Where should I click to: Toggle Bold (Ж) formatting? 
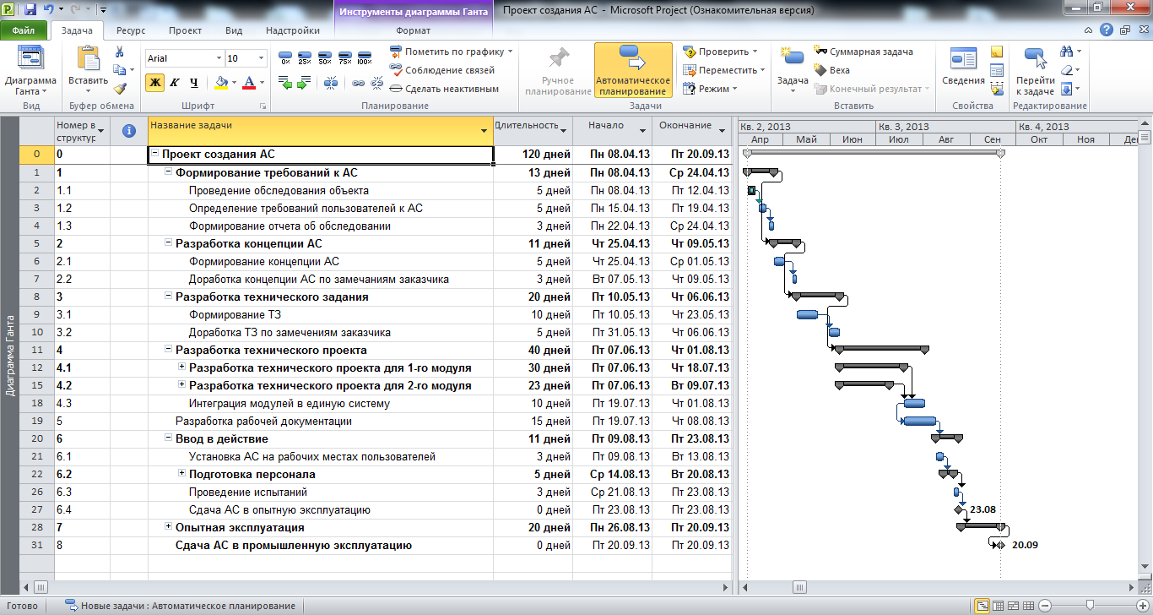coord(154,83)
